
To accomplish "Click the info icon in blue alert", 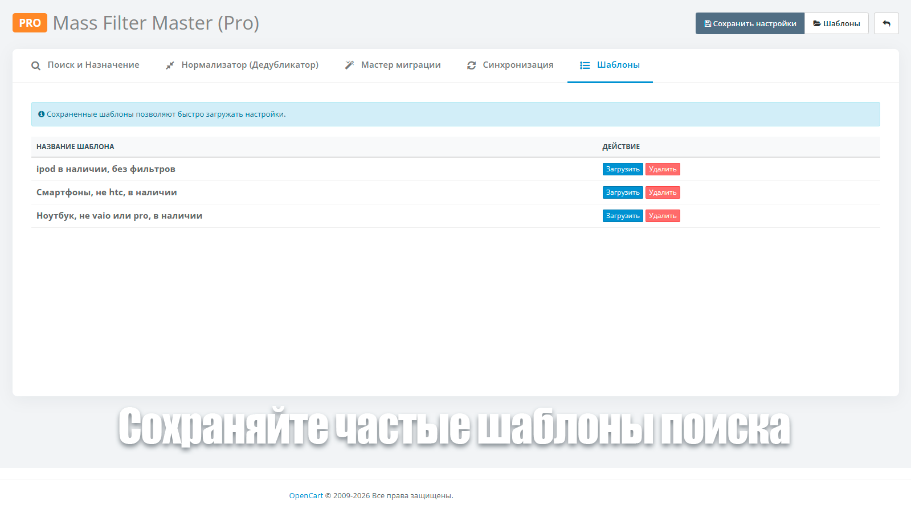I will pyautogui.click(x=41, y=114).
